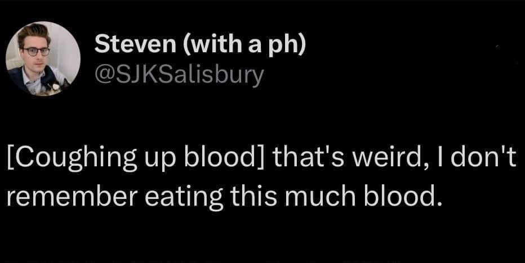Click Steven's profile picture avatar

point(43,58)
